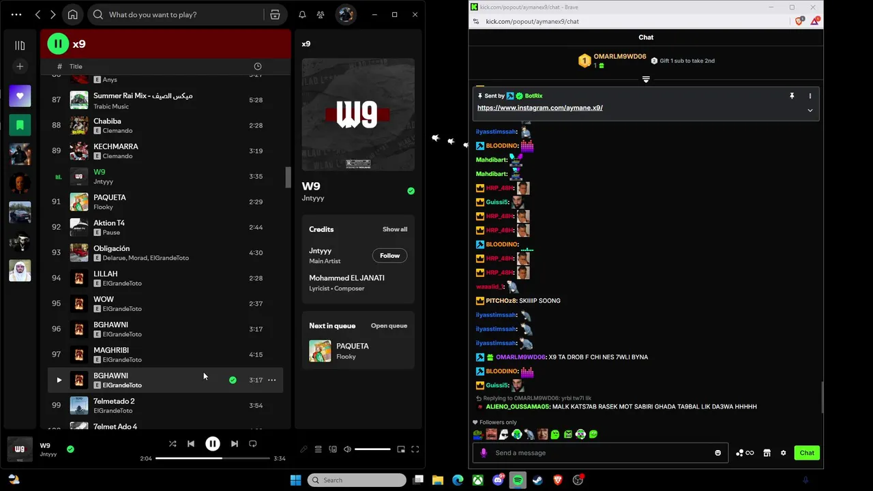Click the duration clock column header
The image size is (873, 491).
258,66
